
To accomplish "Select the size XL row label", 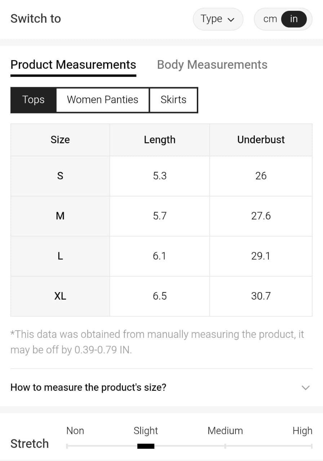I will [x=60, y=296].
